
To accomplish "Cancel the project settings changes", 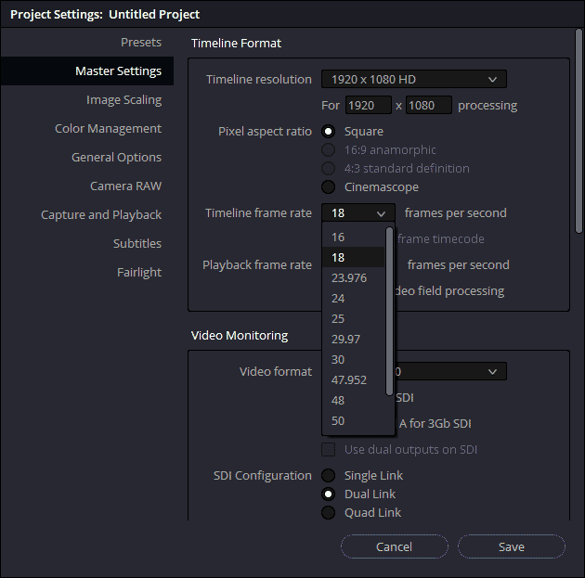I will [x=395, y=546].
